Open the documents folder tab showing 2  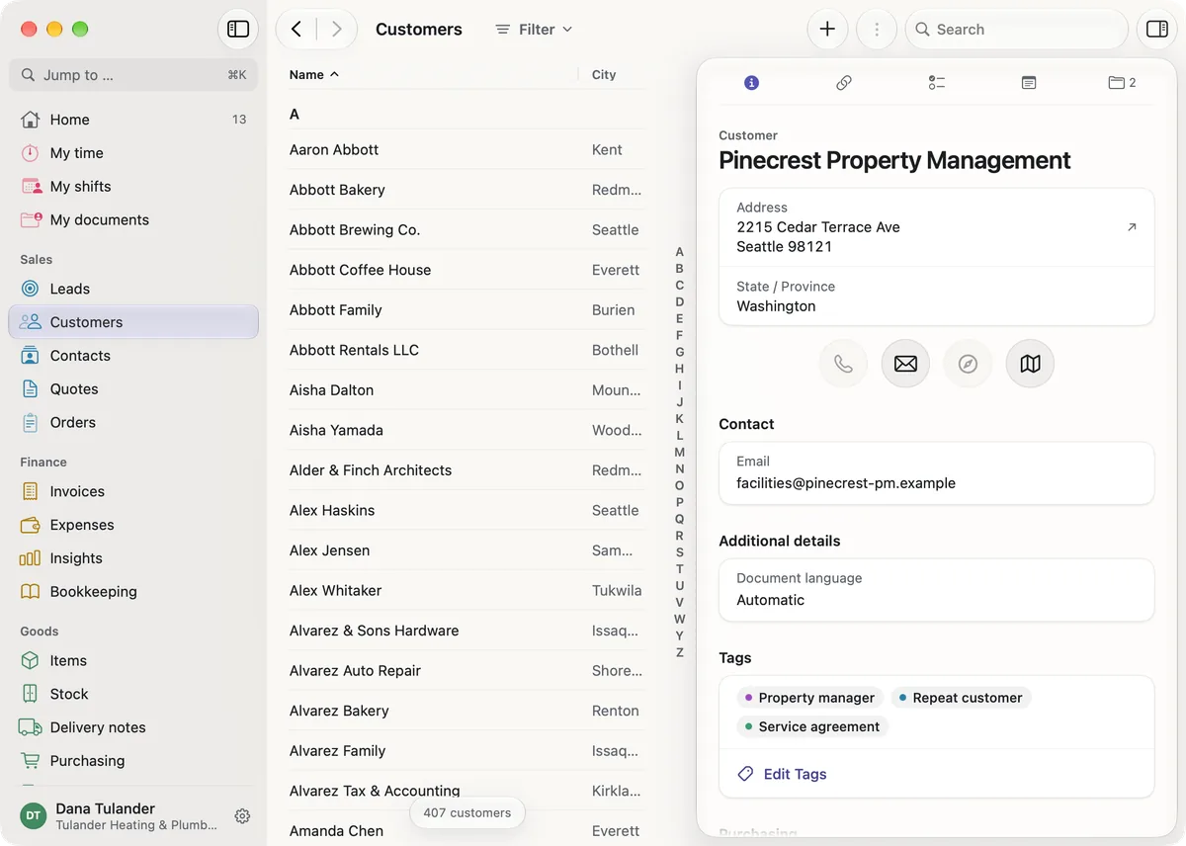[x=1122, y=83]
